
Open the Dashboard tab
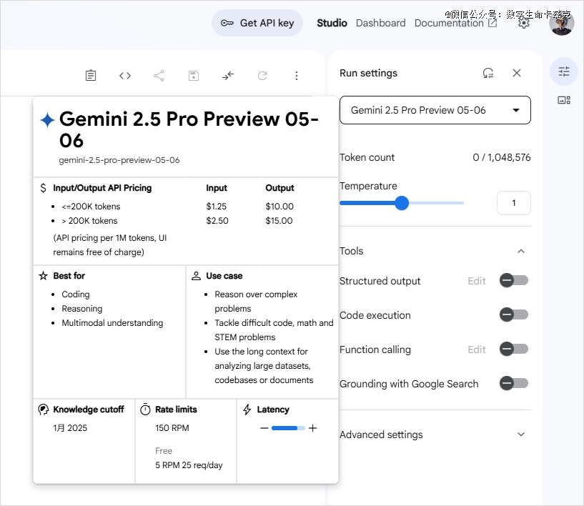pyautogui.click(x=380, y=23)
